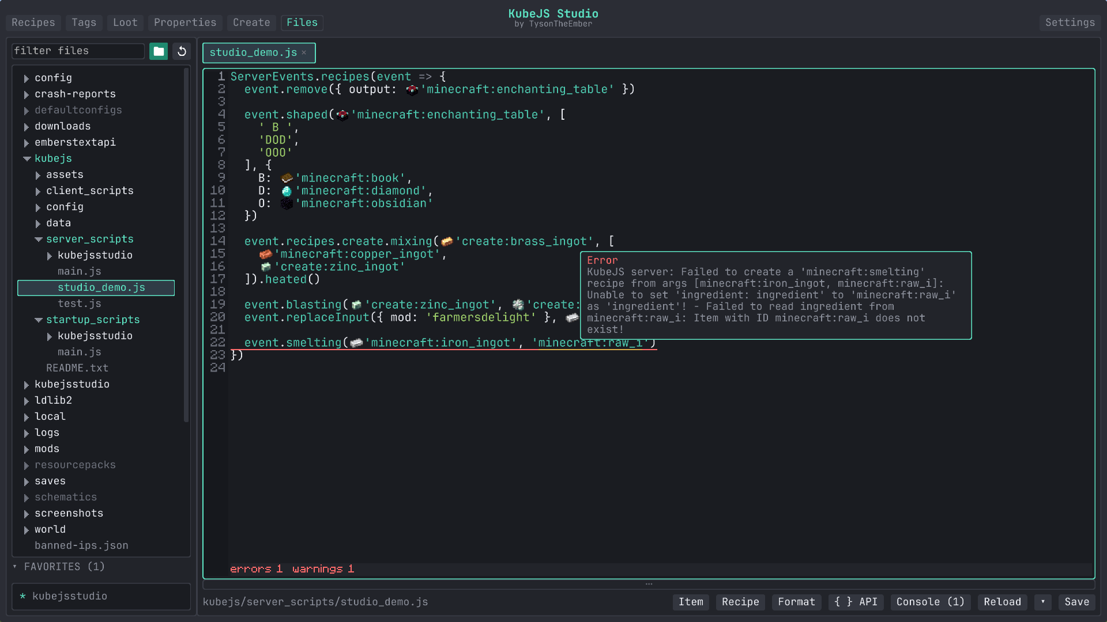
Task: Switch to the Tags tab
Action: (84, 22)
